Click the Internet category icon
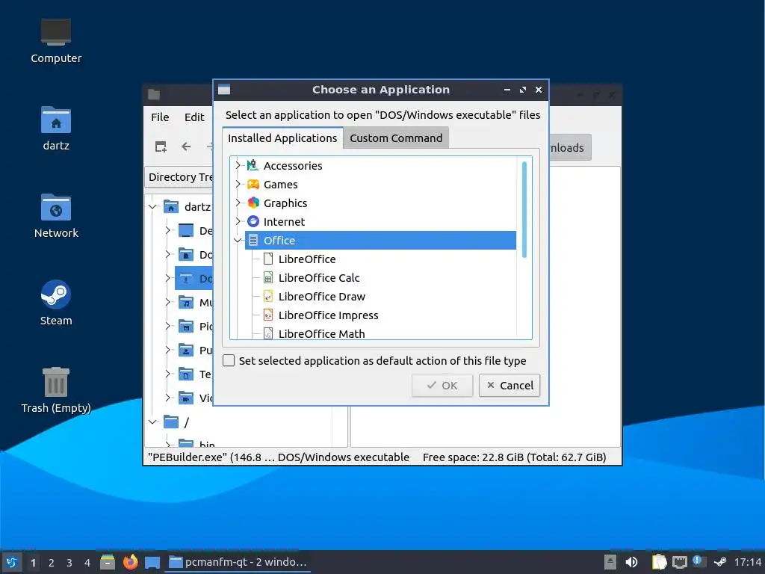765x574 pixels. pos(253,221)
